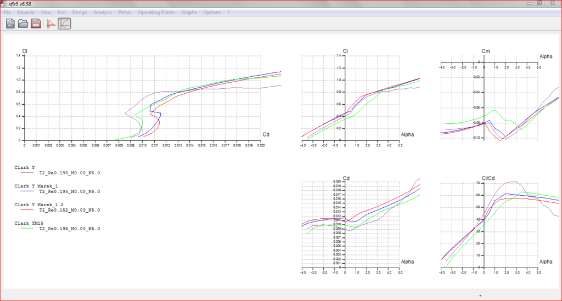
Task: Switch to the operating point view icon
Action: (x=52, y=24)
